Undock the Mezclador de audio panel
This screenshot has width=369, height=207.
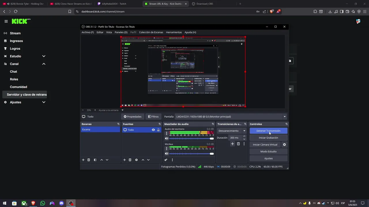coord(213,124)
